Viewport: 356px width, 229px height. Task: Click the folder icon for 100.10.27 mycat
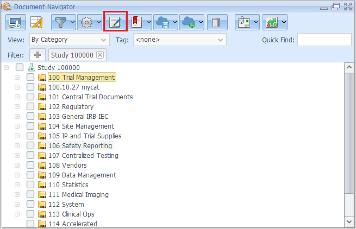tap(42, 87)
